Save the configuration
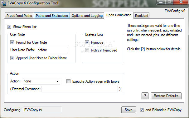Viewport: 189px width, 118px height. [128, 110]
